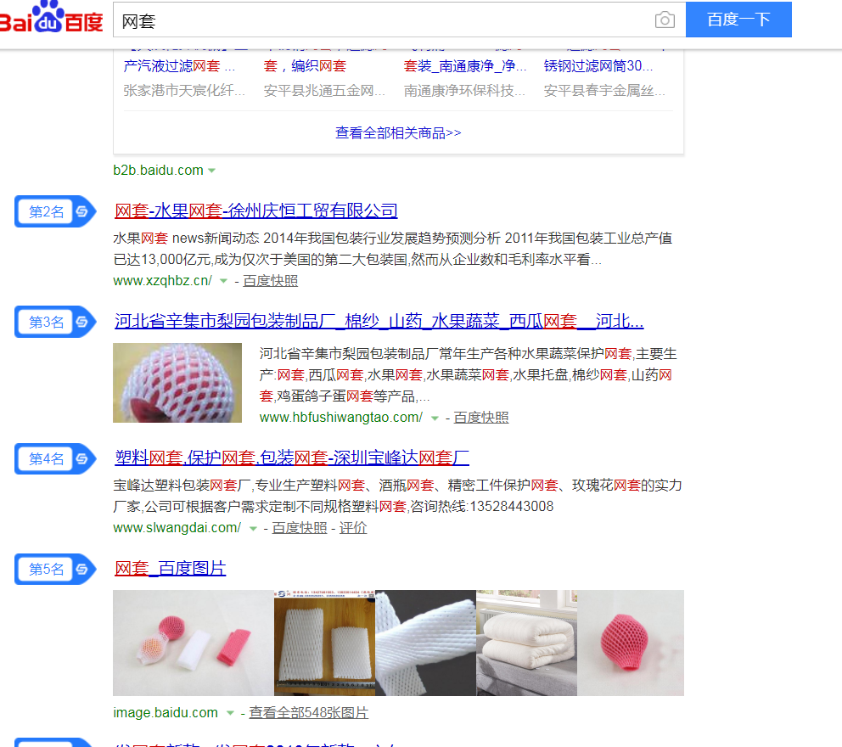Open 河北省辛集市梨园包装制品厂 result title
Viewport: 842px width, 747px height.
[379, 321]
